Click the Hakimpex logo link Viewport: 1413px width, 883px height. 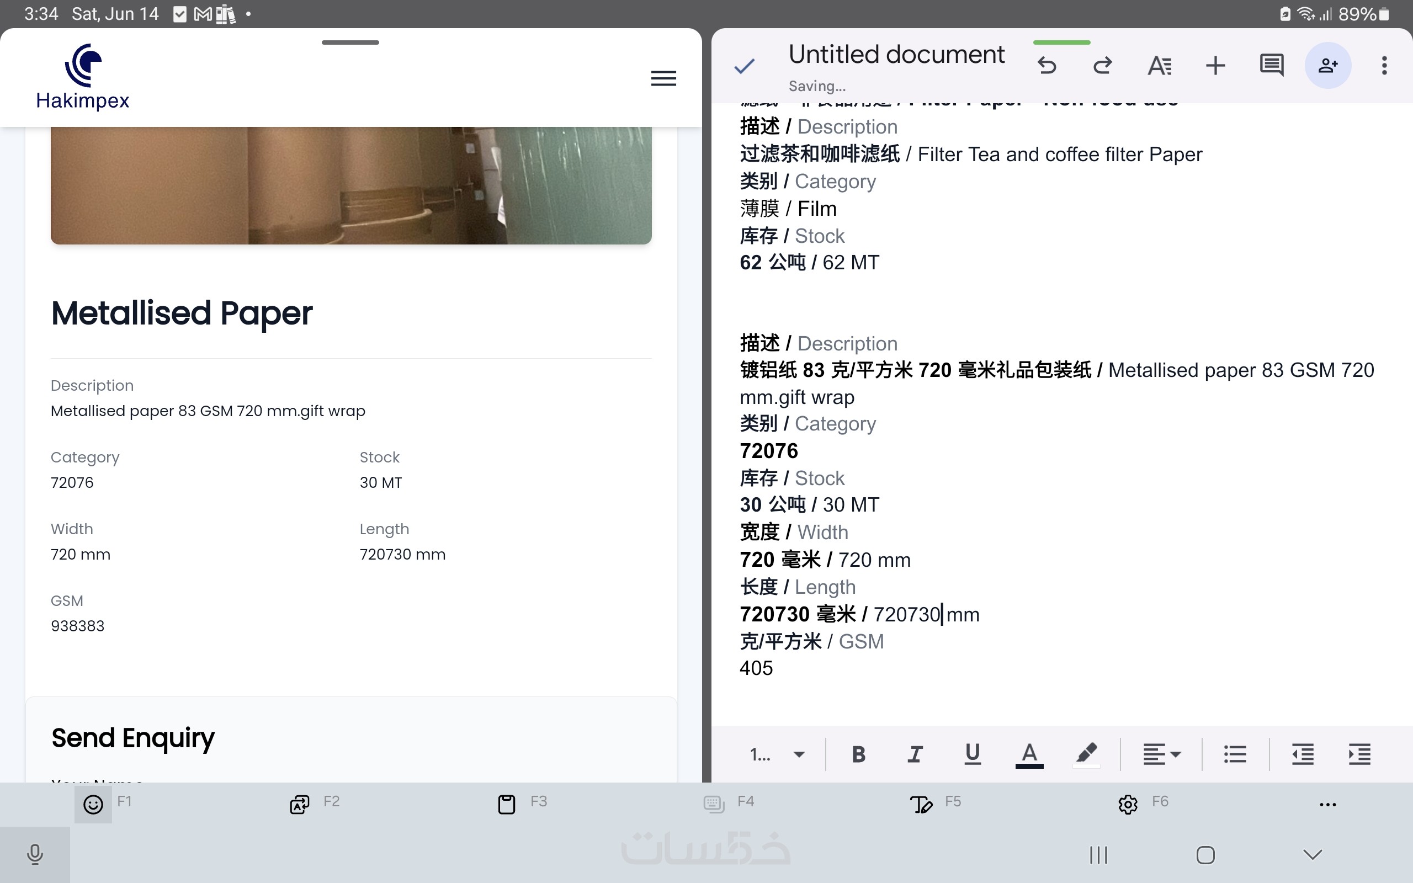(x=82, y=77)
